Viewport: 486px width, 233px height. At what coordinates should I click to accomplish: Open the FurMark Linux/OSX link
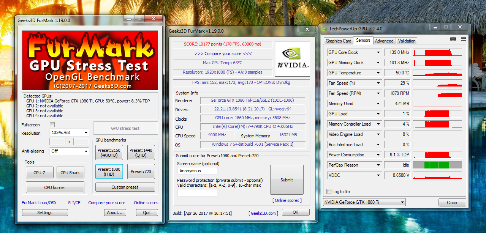(x=39, y=203)
